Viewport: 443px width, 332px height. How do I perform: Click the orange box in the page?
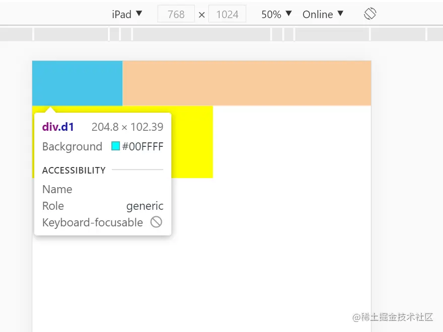click(x=246, y=83)
